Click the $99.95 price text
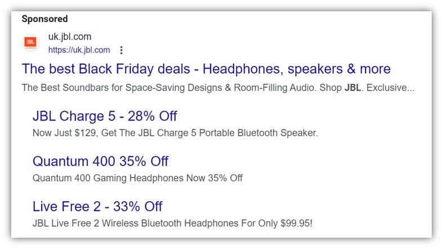The width and height of the screenshot is (443, 249). pos(296,223)
